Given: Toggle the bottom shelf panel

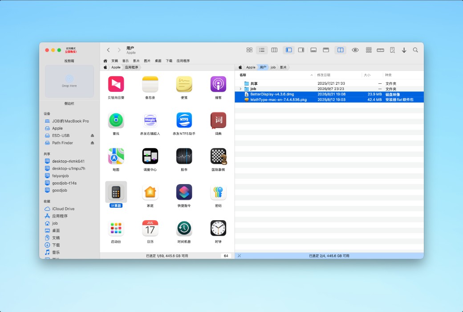Looking at the screenshot, I should tap(313, 50).
